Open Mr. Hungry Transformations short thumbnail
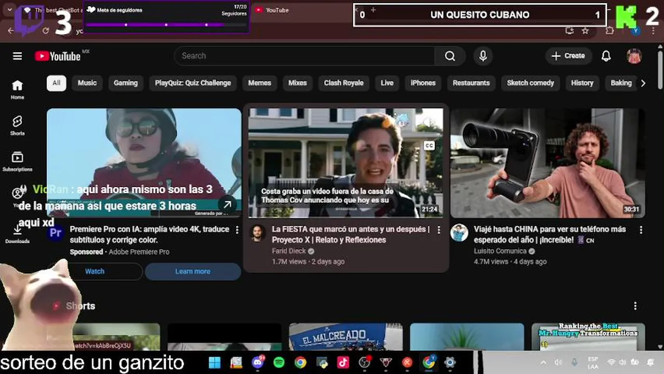 [588, 337]
